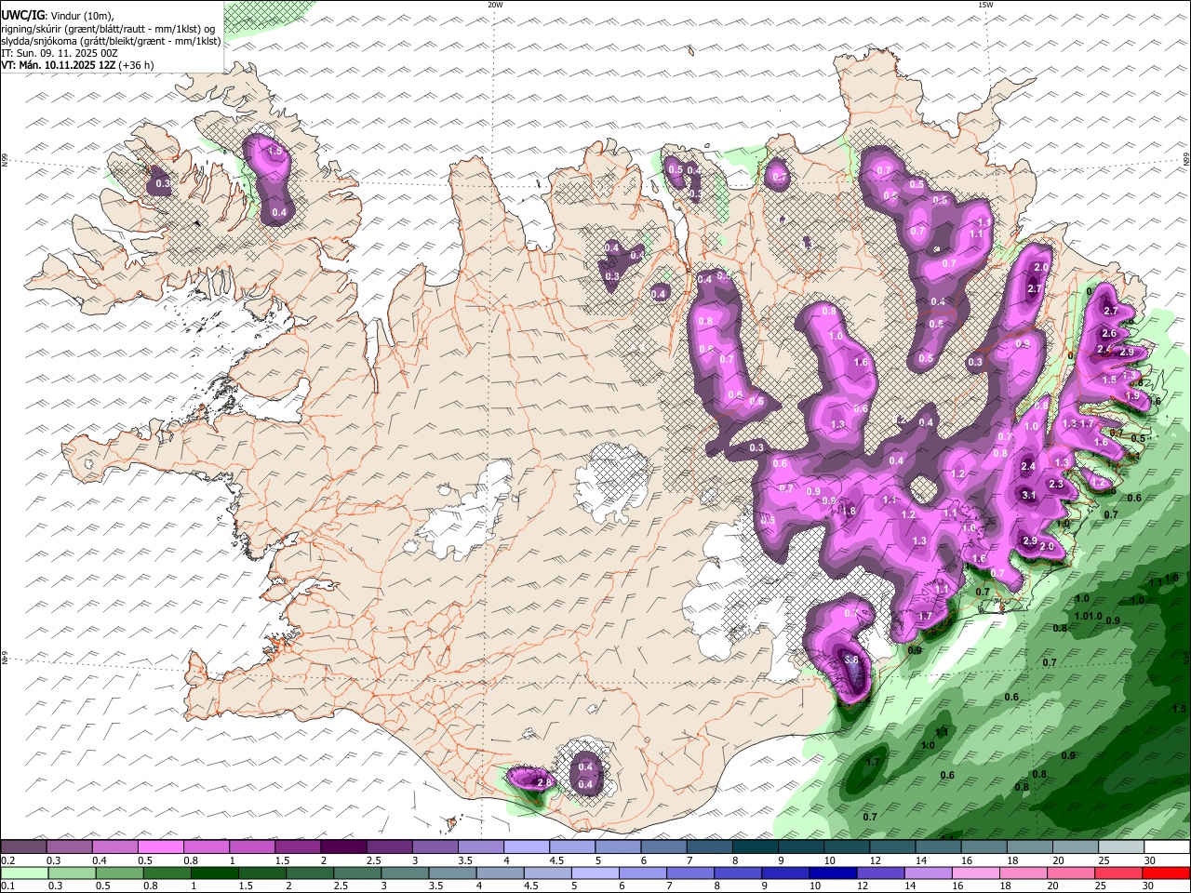Select the 2.3 snowfall value in the east
This screenshot has width=1191, height=893.
pyautogui.click(x=1056, y=485)
